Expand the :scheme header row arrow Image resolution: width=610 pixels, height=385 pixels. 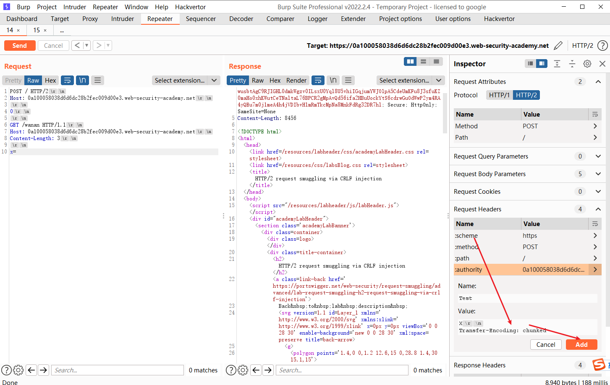(x=595, y=235)
